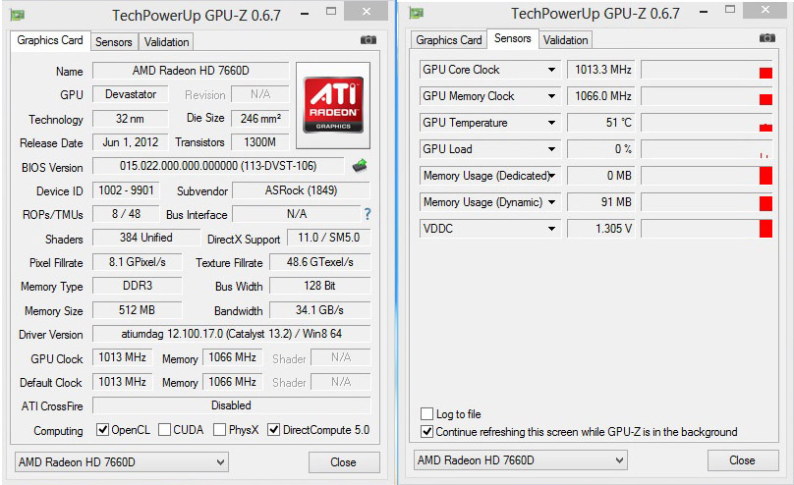Toggle the PhysX checkbox

tap(219, 430)
